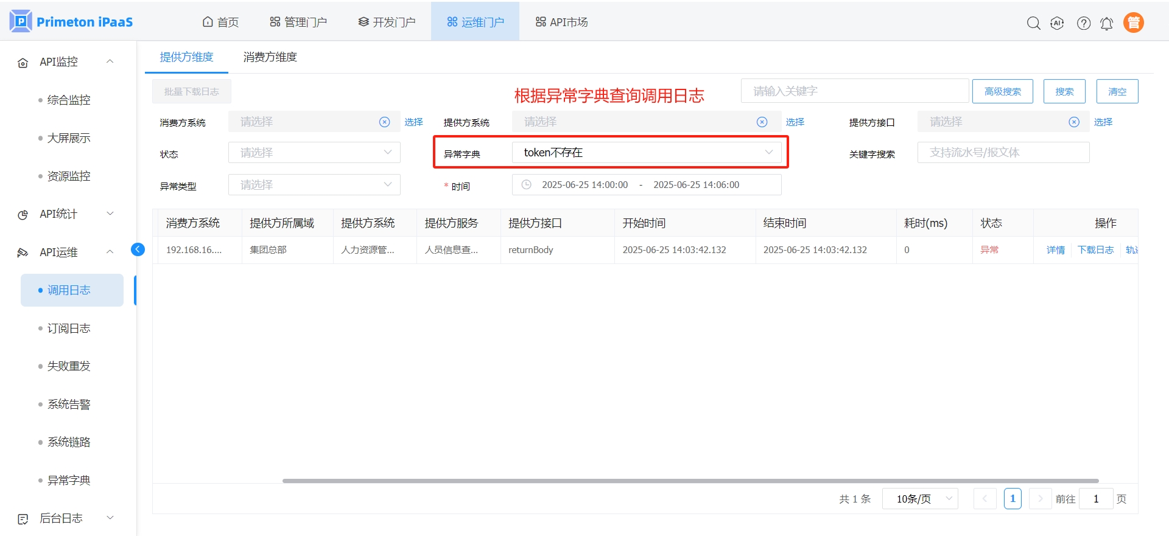Viewport: 1169px width, 536px height.
Task: Clear the 消费方系统 field with x icon
Action: pos(384,122)
